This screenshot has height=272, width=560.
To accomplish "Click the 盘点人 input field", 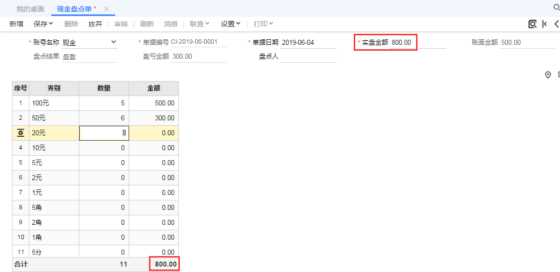I will (308, 57).
